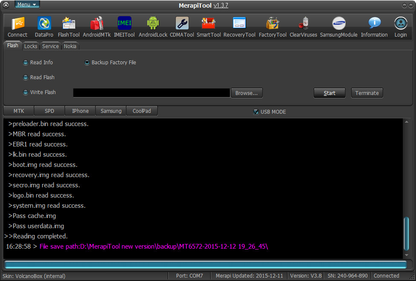Open the AndroidLock tool
Image resolution: width=416 pixels, height=281 pixels.
pos(153,23)
